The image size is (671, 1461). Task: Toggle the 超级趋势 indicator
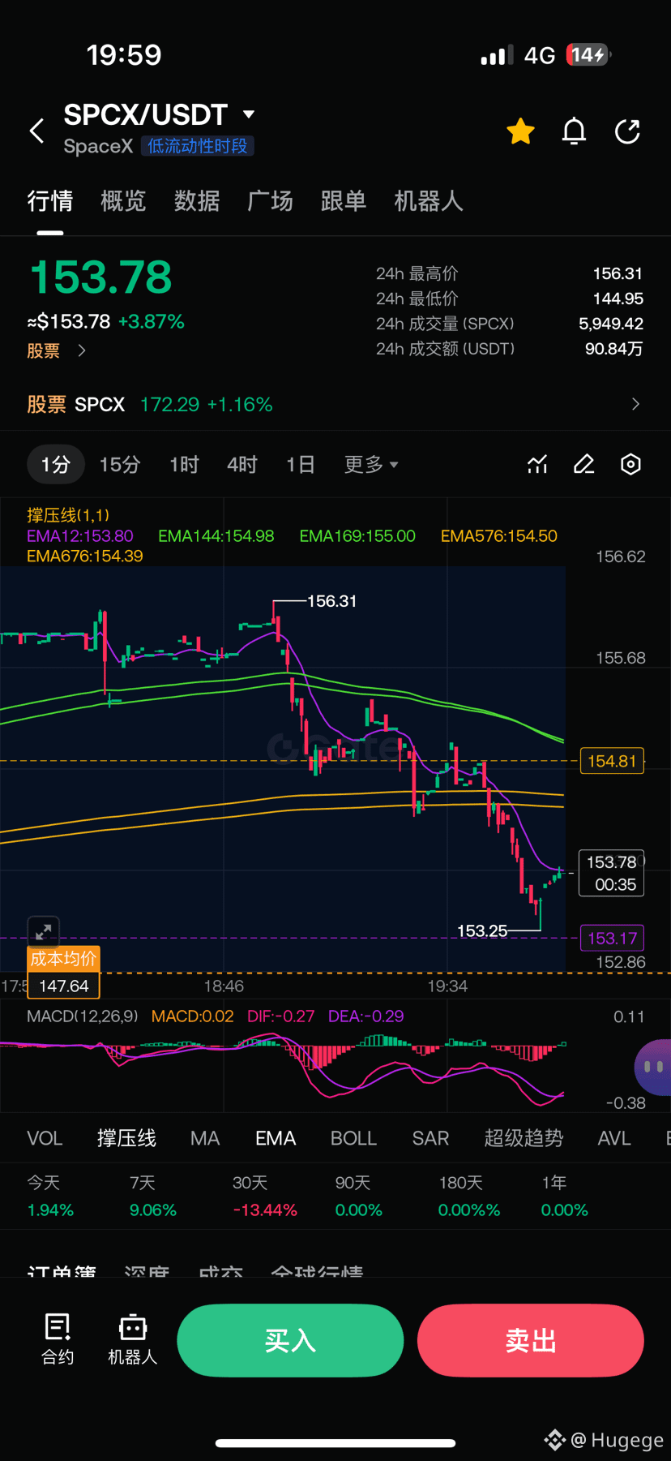coord(524,1138)
